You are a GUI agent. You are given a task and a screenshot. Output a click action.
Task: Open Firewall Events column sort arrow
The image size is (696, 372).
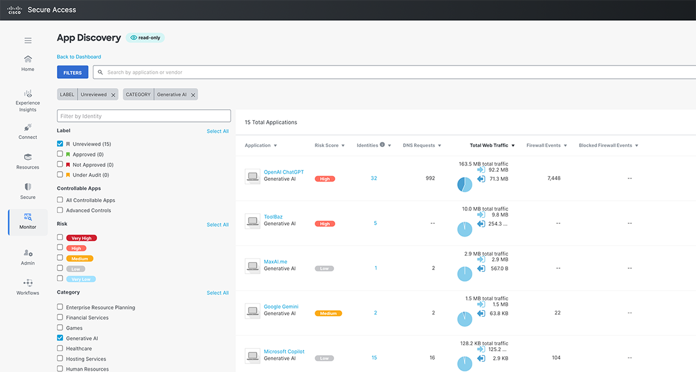[x=566, y=146]
